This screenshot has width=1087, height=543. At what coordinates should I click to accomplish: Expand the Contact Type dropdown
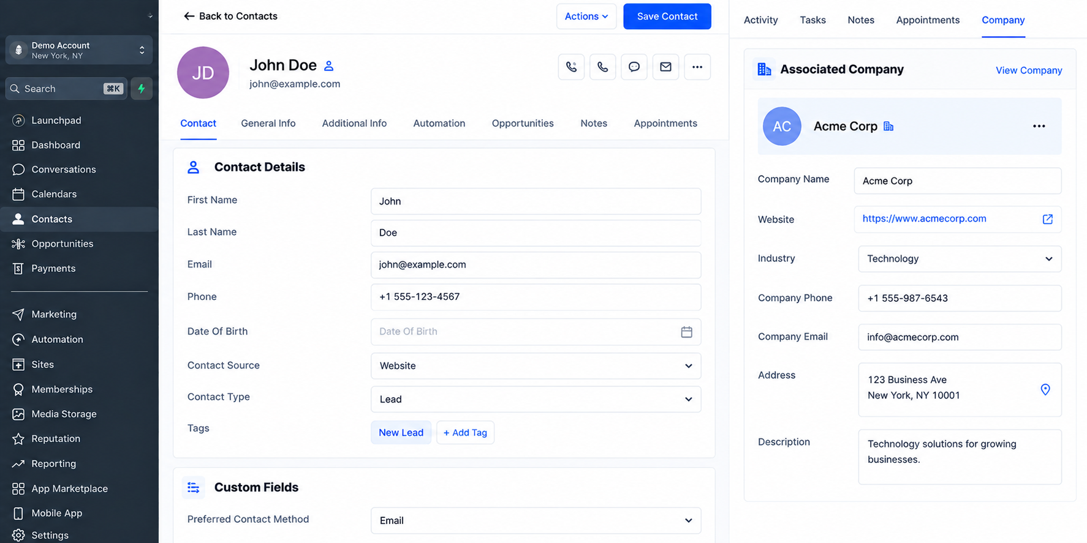pos(536,399)
